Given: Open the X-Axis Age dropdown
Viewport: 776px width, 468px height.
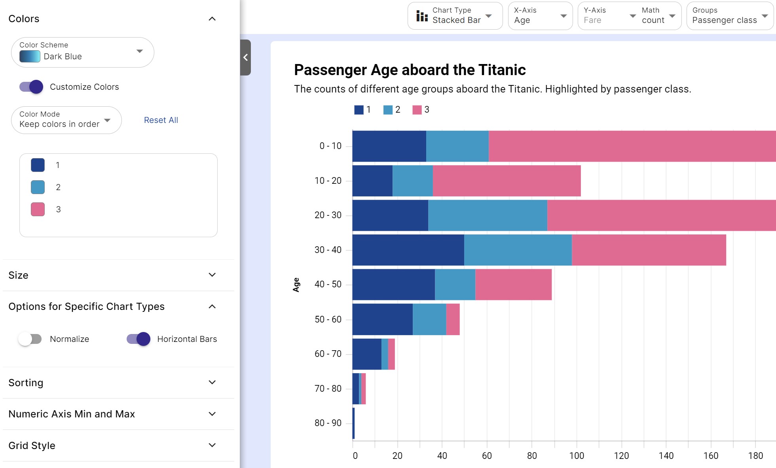Looking at the screenshot, I should [540, 16].
